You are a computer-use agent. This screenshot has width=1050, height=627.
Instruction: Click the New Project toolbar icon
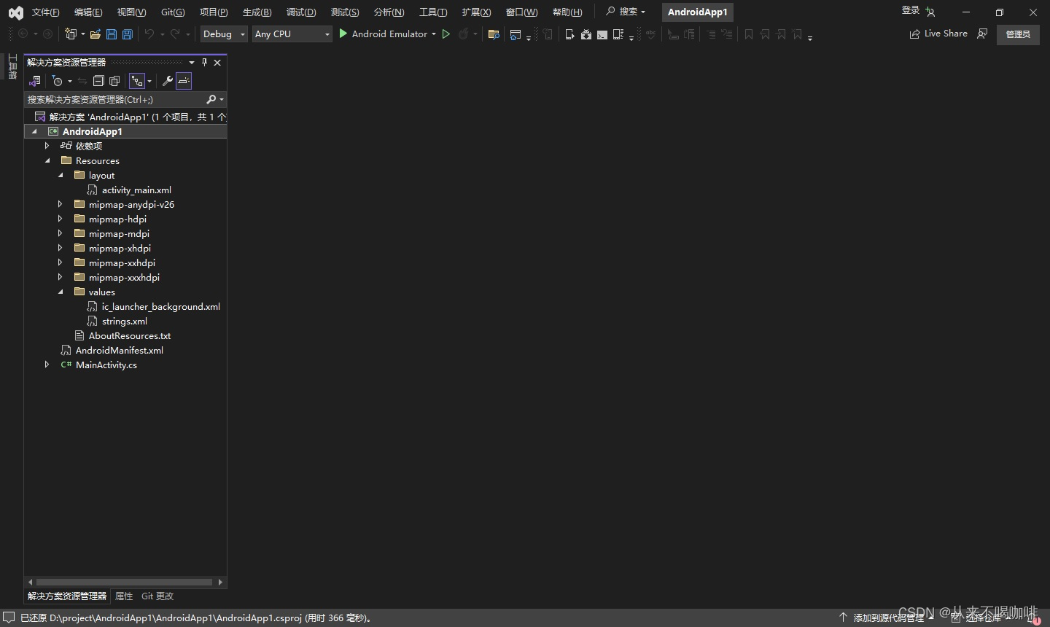click(x=71, y=34)
